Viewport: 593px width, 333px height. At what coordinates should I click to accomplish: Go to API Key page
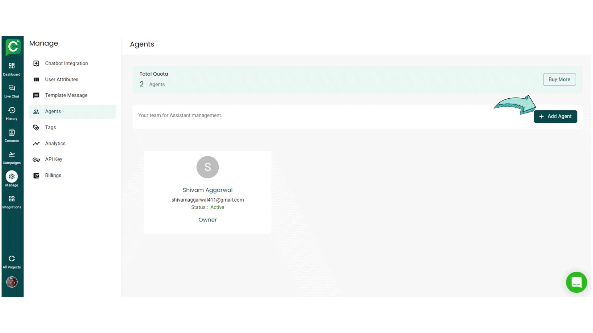tap(53, 159)
